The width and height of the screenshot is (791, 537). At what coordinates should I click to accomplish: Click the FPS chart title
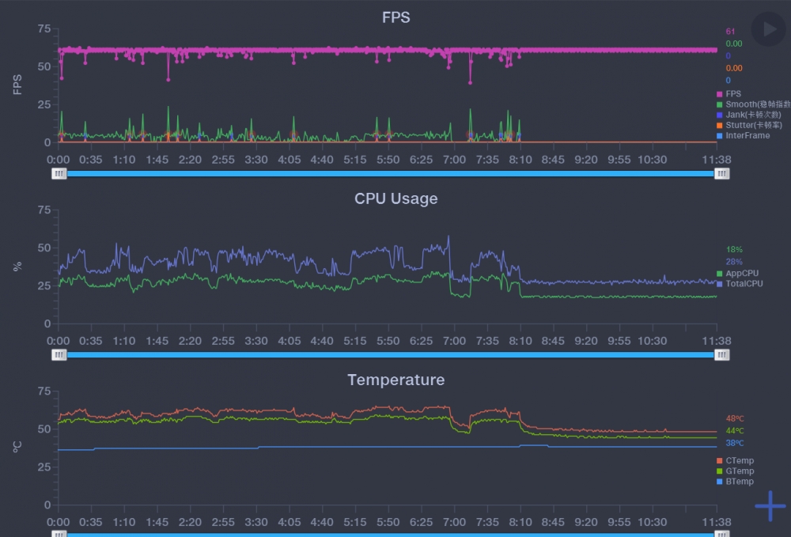point(396,17)
